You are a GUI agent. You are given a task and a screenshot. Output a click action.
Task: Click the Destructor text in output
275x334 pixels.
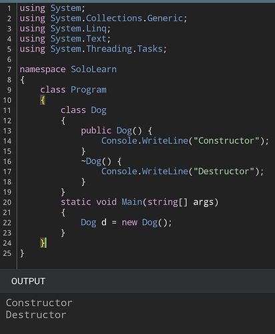[36, 315]
